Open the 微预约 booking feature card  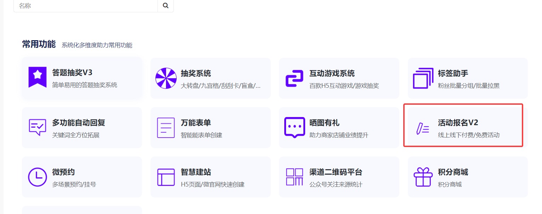point(82,177)
